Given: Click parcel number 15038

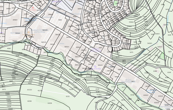Looking at the screenshot, I should [x=9, y=104].
